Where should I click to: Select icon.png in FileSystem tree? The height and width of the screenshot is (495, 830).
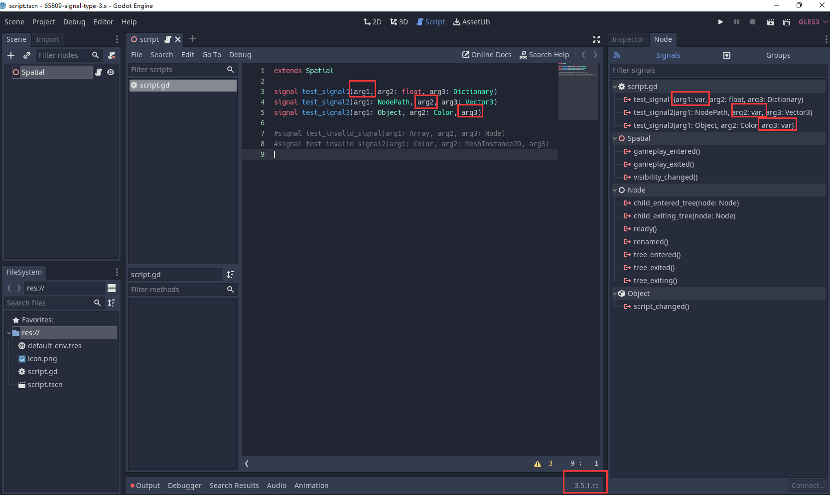click(x=42, y=359)
